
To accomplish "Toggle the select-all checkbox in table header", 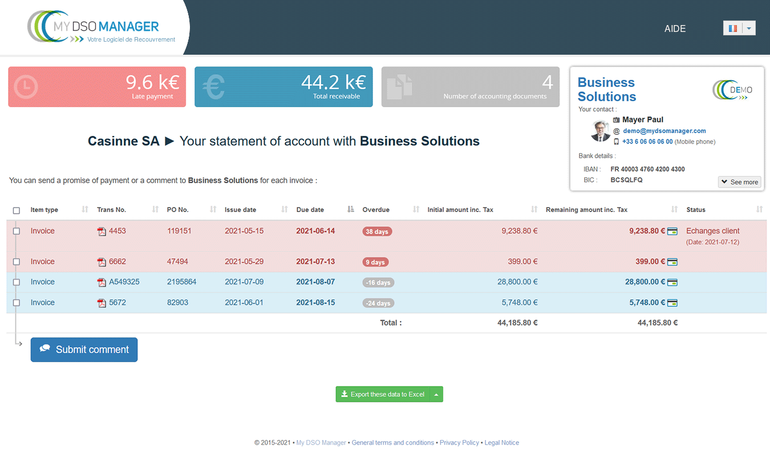I will pos(17,210).
